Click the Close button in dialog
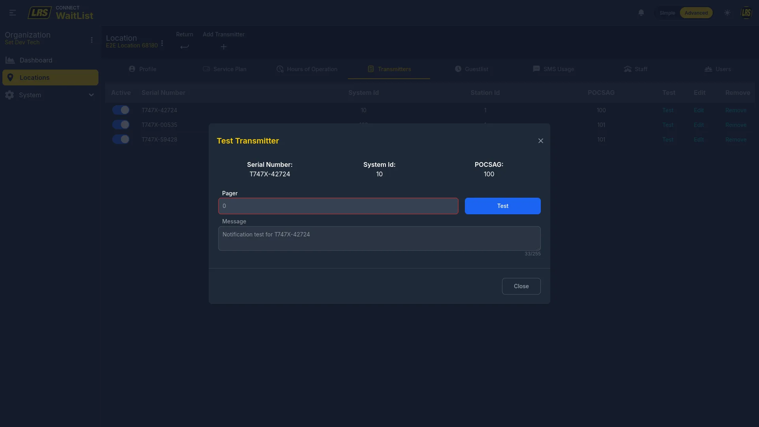 coord(521,286)
